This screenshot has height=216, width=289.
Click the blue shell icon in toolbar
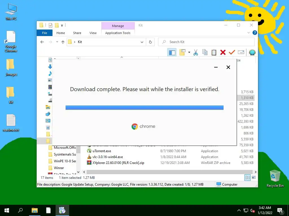(x=252, y=53)
